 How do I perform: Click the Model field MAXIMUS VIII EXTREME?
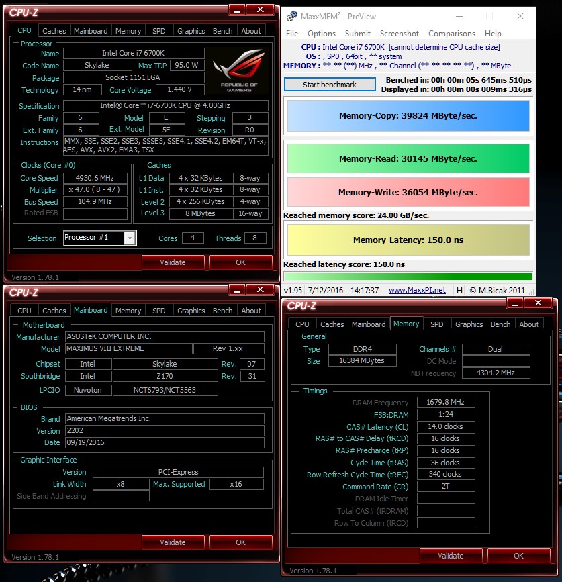pos(129,348)
